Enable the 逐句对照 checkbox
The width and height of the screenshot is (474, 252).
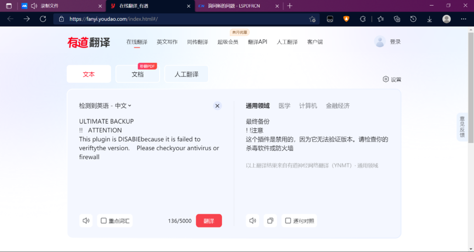[x=288, y=221]
